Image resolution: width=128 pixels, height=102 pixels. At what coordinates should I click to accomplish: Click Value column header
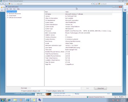[88, 12]
